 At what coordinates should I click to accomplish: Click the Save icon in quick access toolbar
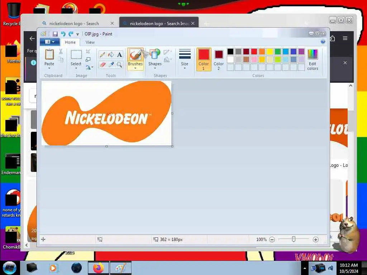pyautogui.click(x=55, y=34)
